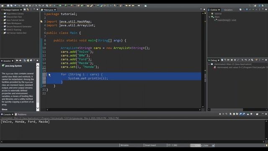Click warning marker on line 3 import
Screen dimensions: 268x151
pos(41,21)
